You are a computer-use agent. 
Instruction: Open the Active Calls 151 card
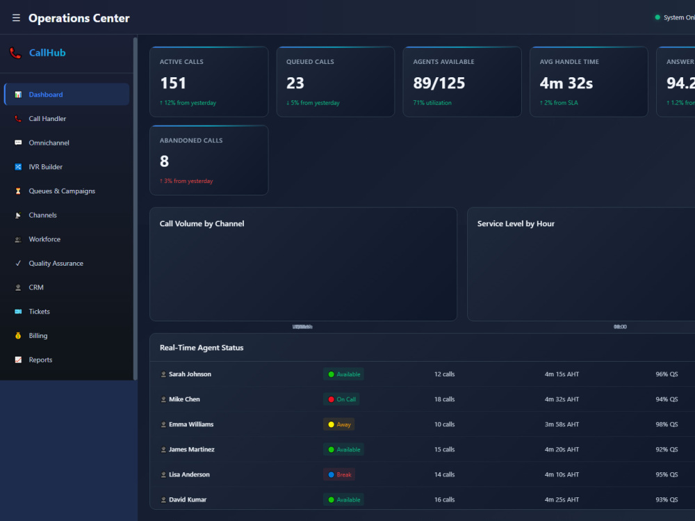[x=208, y=81]
